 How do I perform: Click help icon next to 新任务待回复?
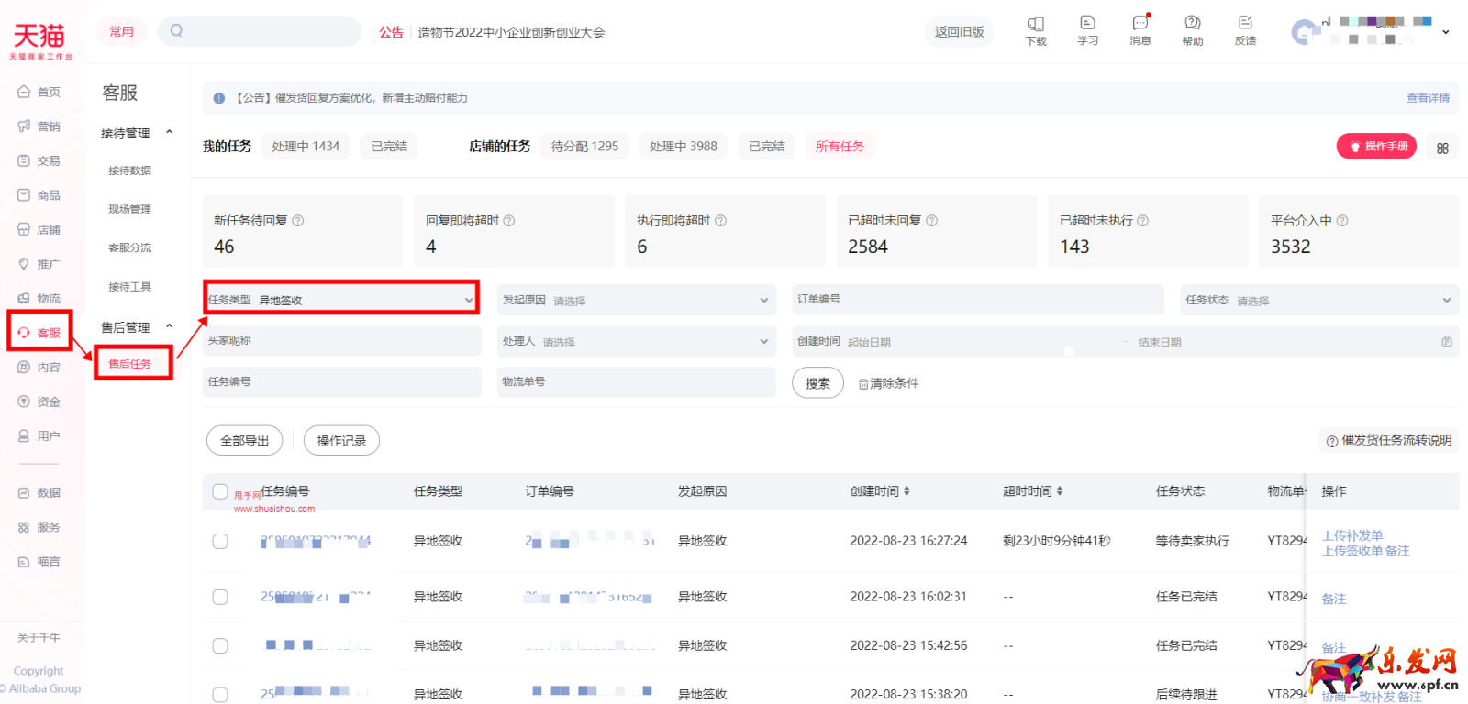point(298,221)
